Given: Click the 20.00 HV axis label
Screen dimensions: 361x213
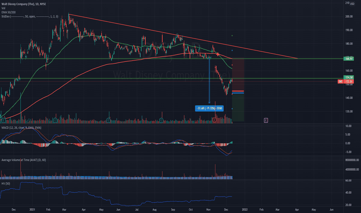Looking at the screenshot, I should click(x=348, y=205).
